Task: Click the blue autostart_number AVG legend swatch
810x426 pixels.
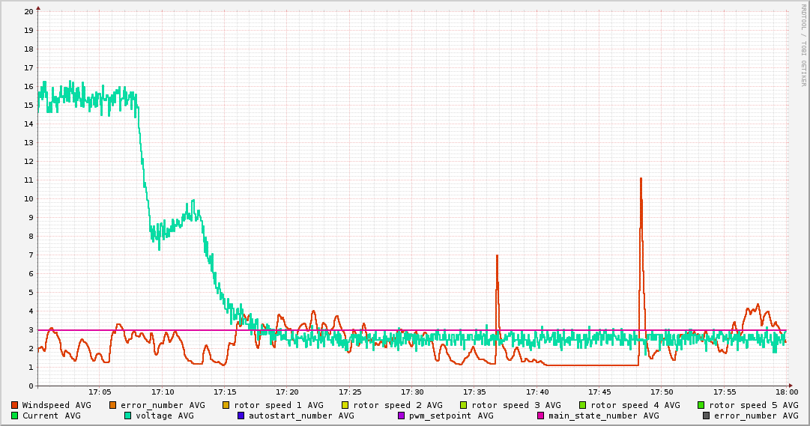Action: 241,416
